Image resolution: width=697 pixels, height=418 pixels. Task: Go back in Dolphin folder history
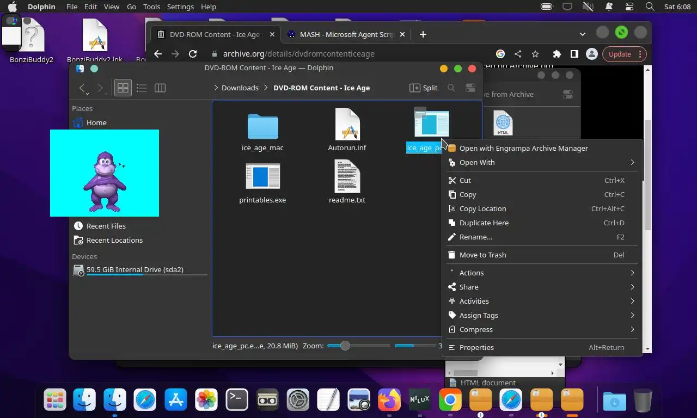82,88
